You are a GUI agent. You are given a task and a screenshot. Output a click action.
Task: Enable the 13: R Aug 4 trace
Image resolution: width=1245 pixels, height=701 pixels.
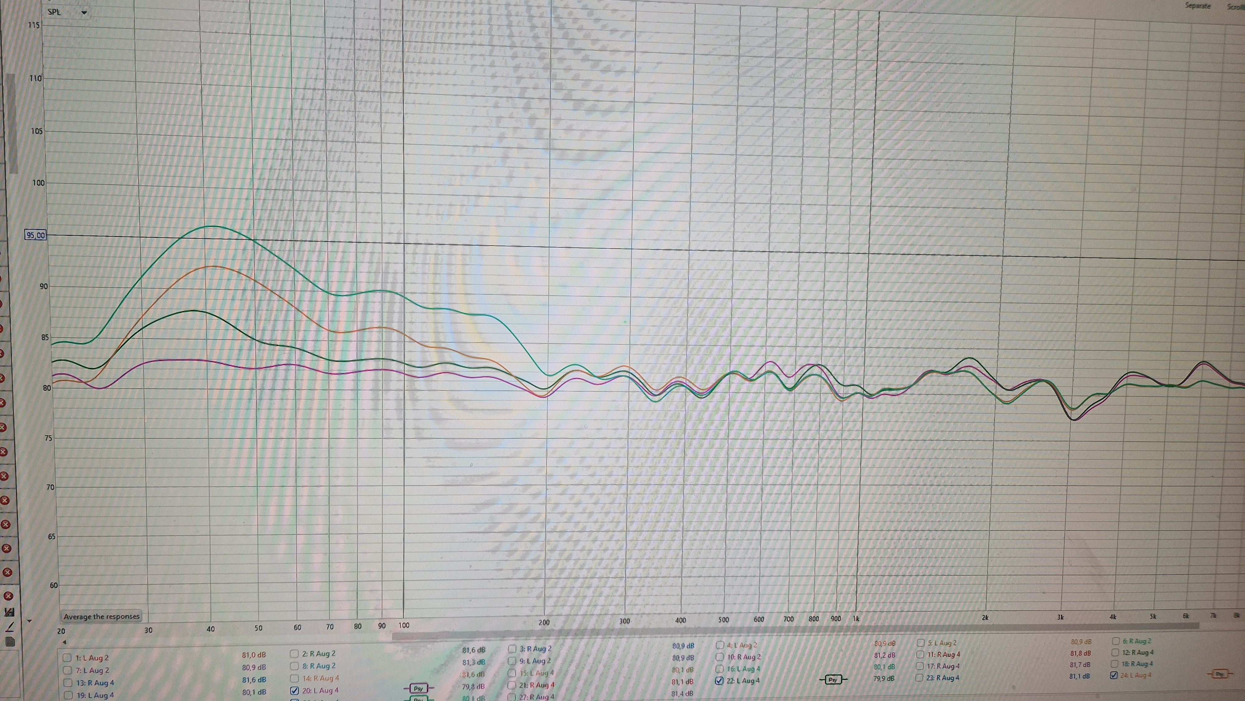68,683
